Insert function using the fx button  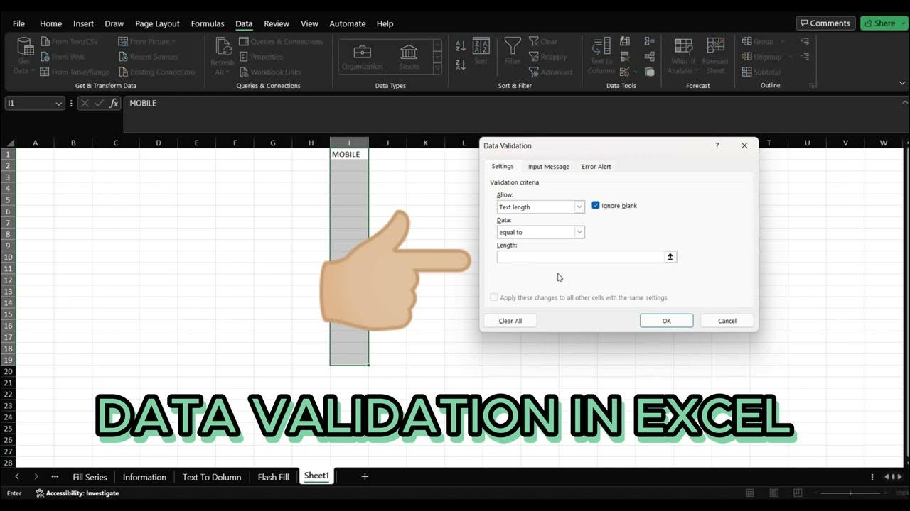tap(114, 104)
